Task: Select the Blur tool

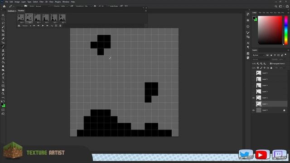Action: coord(3,66)
